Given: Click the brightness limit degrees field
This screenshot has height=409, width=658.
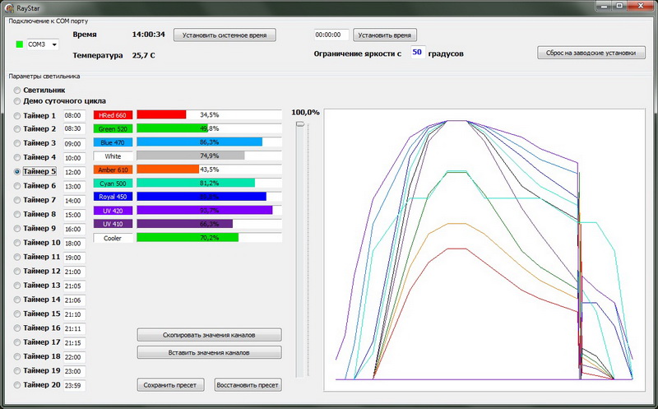Looking at the screenshot, I should pyautogui.click(x=417, y=53).
